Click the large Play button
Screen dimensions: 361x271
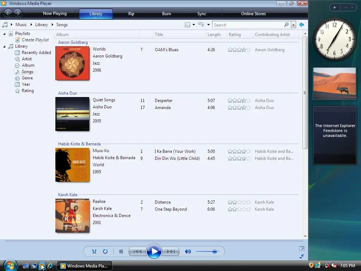click(x=154, y=251)
